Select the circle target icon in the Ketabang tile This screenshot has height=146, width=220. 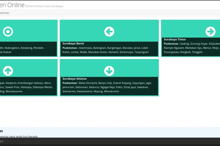point(8,32)
